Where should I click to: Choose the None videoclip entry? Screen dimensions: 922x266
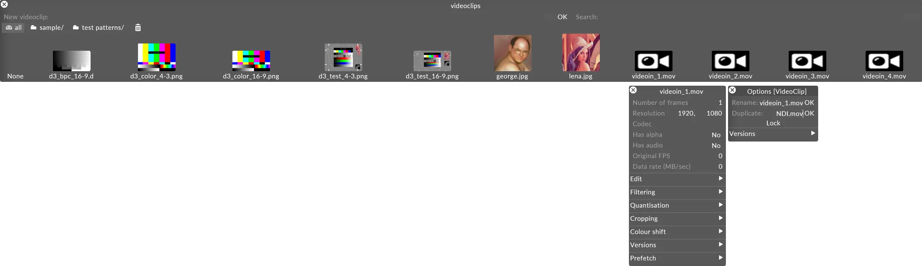[x=15, y=76]
